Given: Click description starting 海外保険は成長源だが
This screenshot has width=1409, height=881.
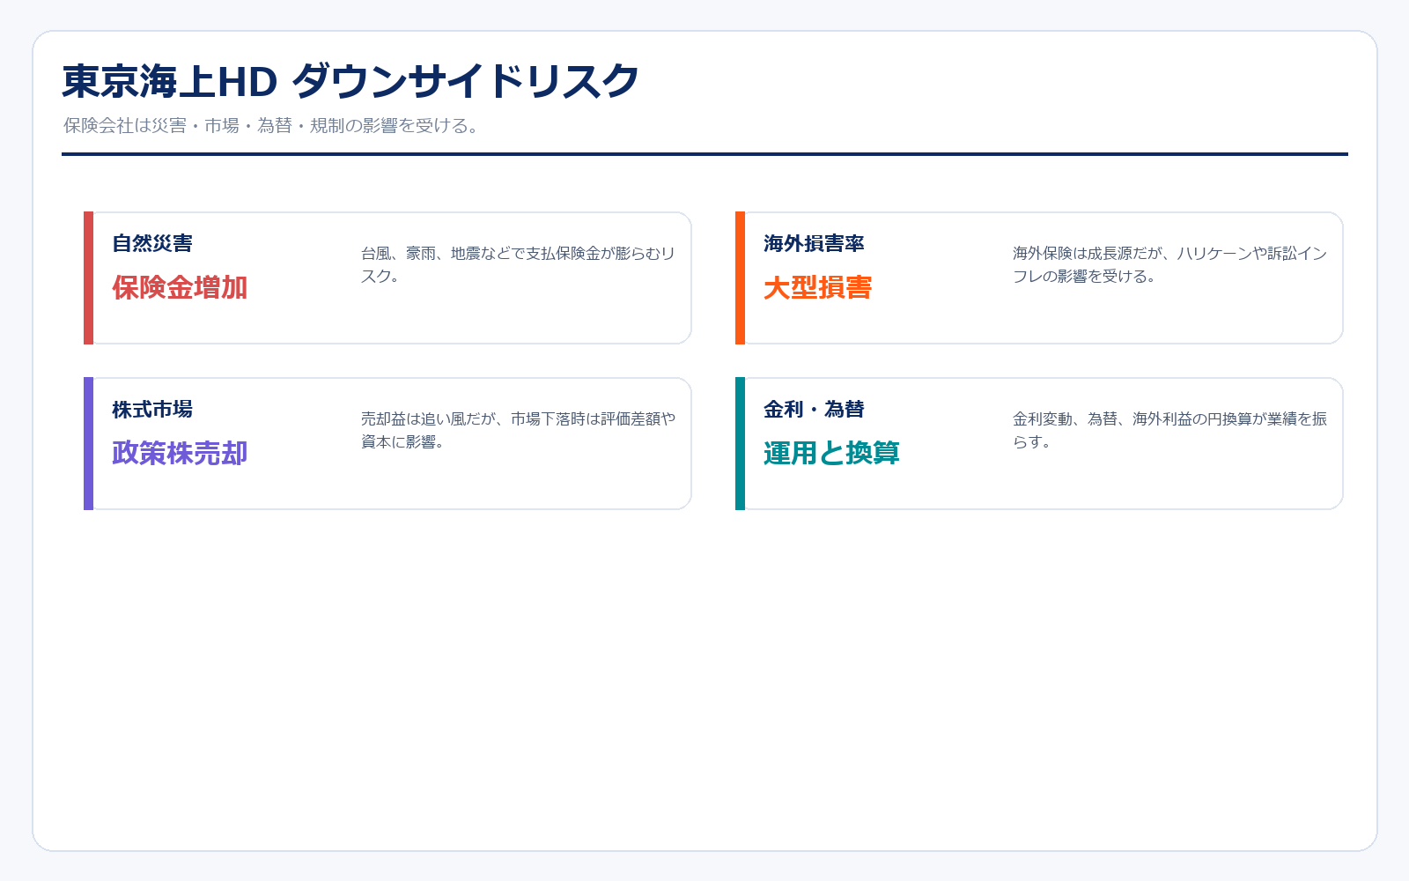Looking at the screenshot, I should point(1169,264).
